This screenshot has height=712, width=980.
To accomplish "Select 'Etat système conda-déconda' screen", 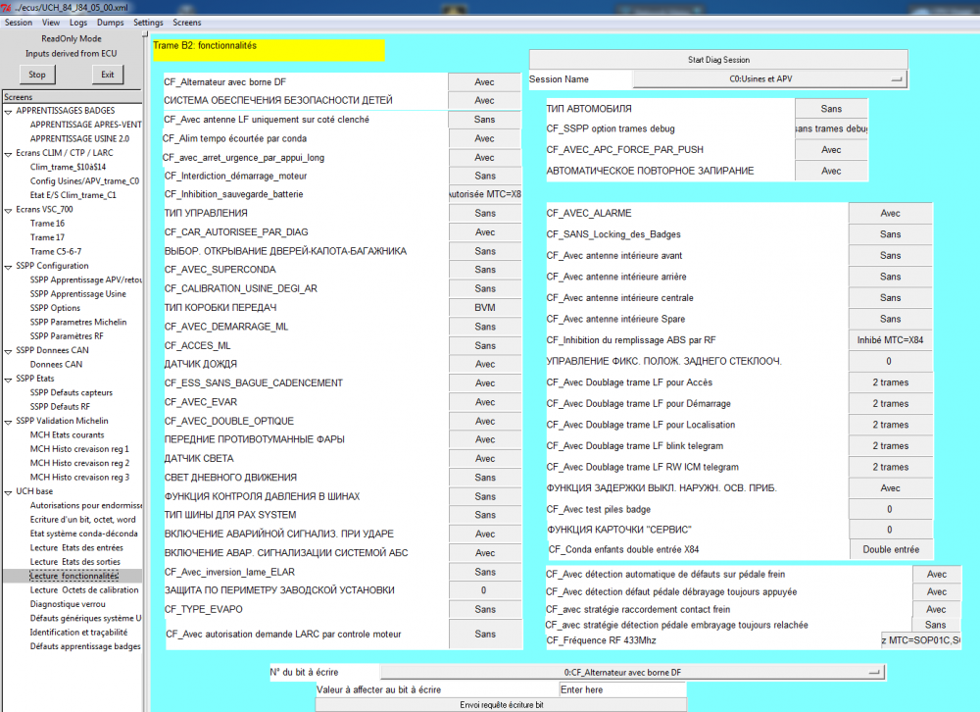I will click(x=83, y=534).
